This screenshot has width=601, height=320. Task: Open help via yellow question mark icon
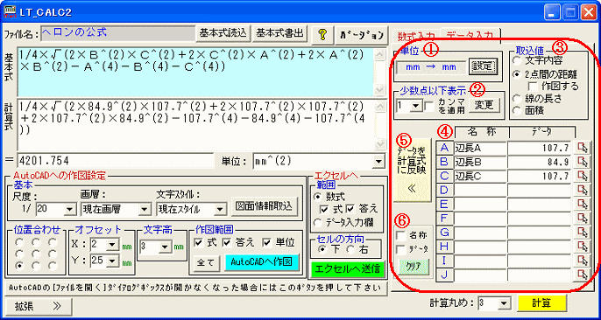pyautogui.click(x=323, y=34)
